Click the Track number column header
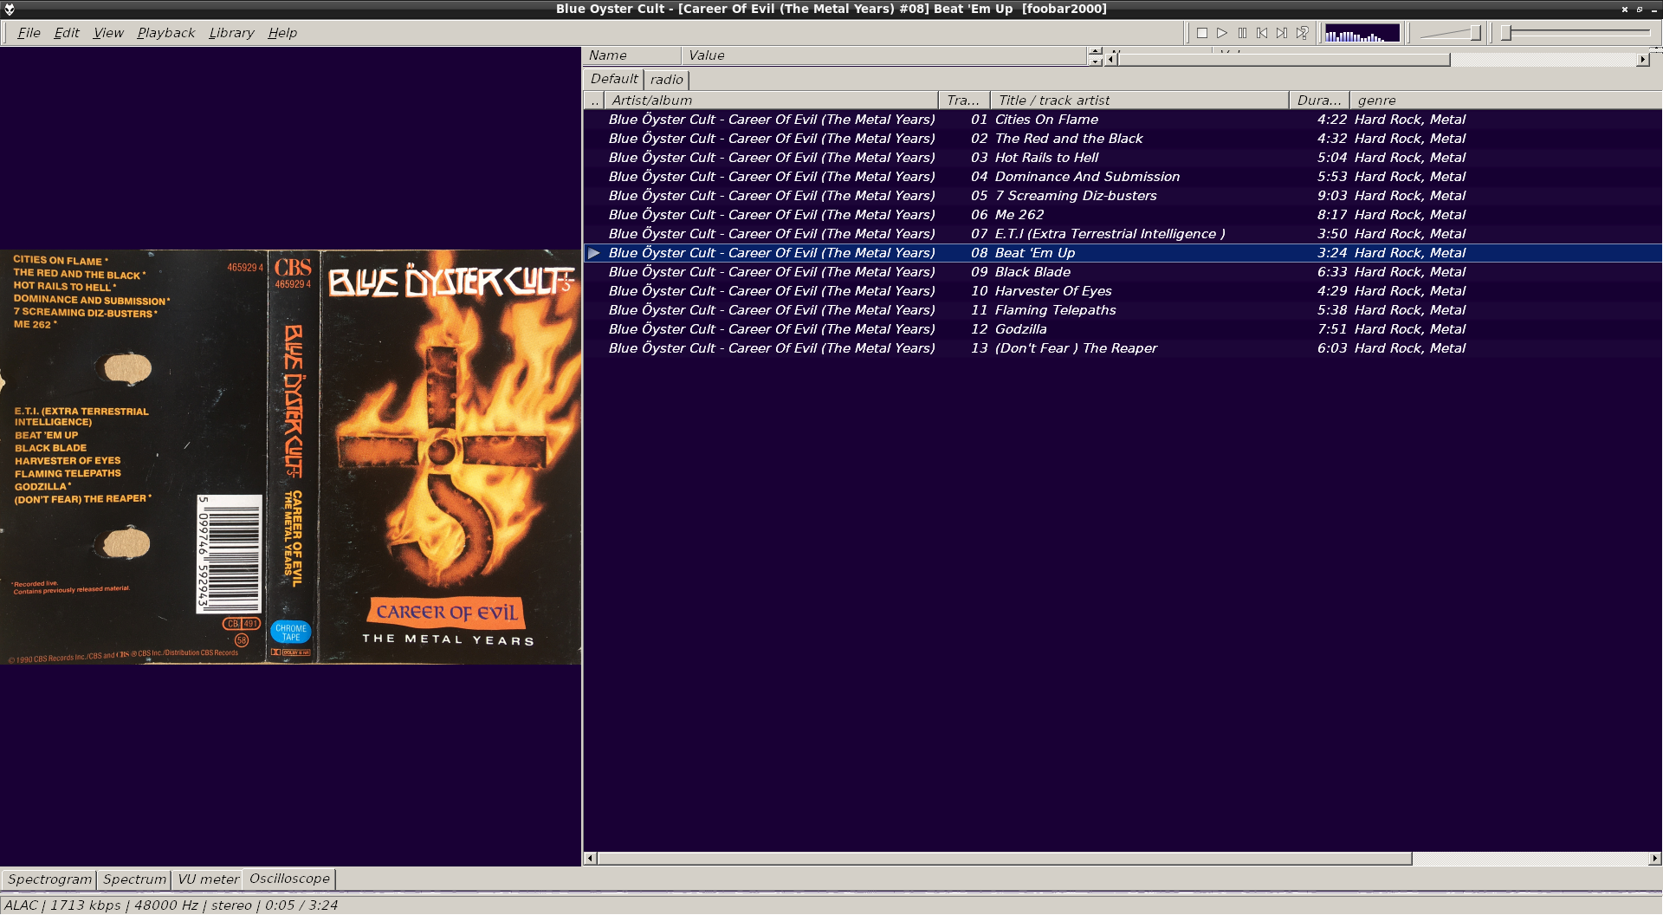The width and height of the screenshot is (1663, 915). point(964,101)
